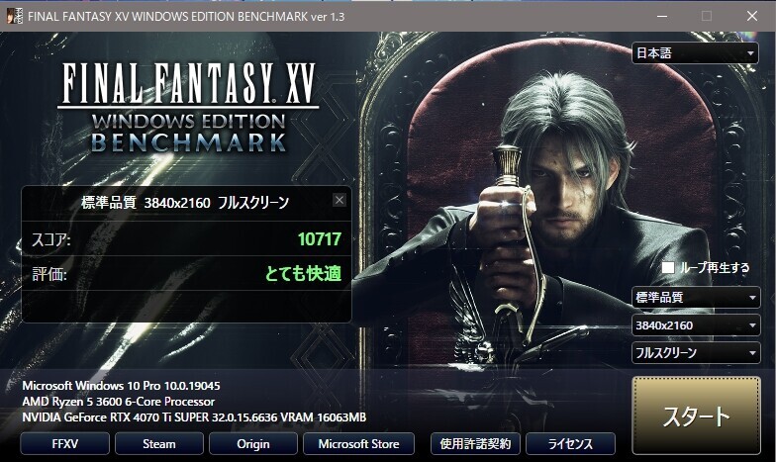Screen dimensions: 776x462
Task: Click the Final Fantasy XV benchmark logo
Action: [x=188, y=107]
